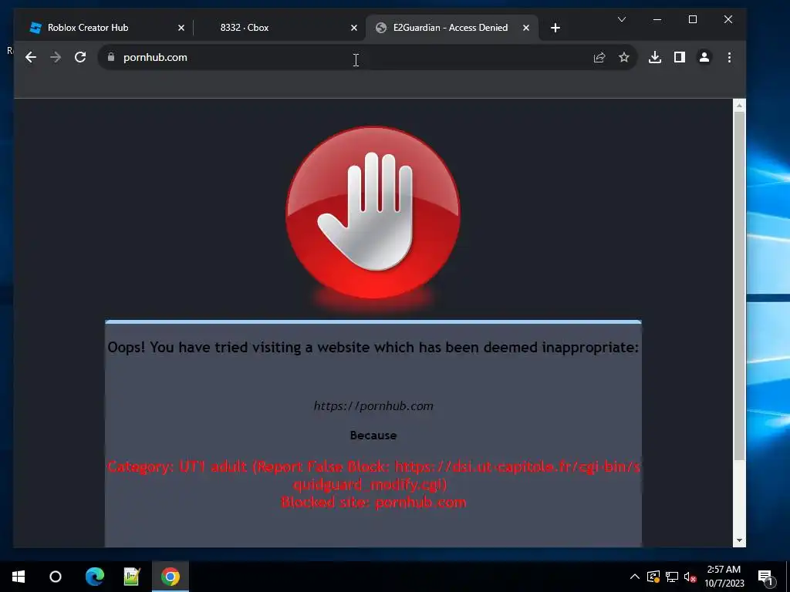Click the vertical scrollbar thumb
The image size is (790, 592).
[x=739, y=285]
